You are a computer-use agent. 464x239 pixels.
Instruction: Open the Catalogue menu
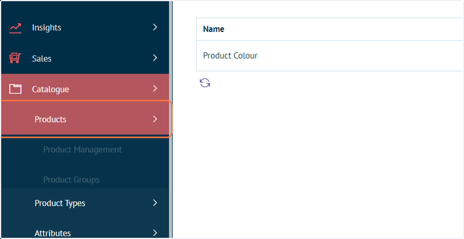(85, 89)
